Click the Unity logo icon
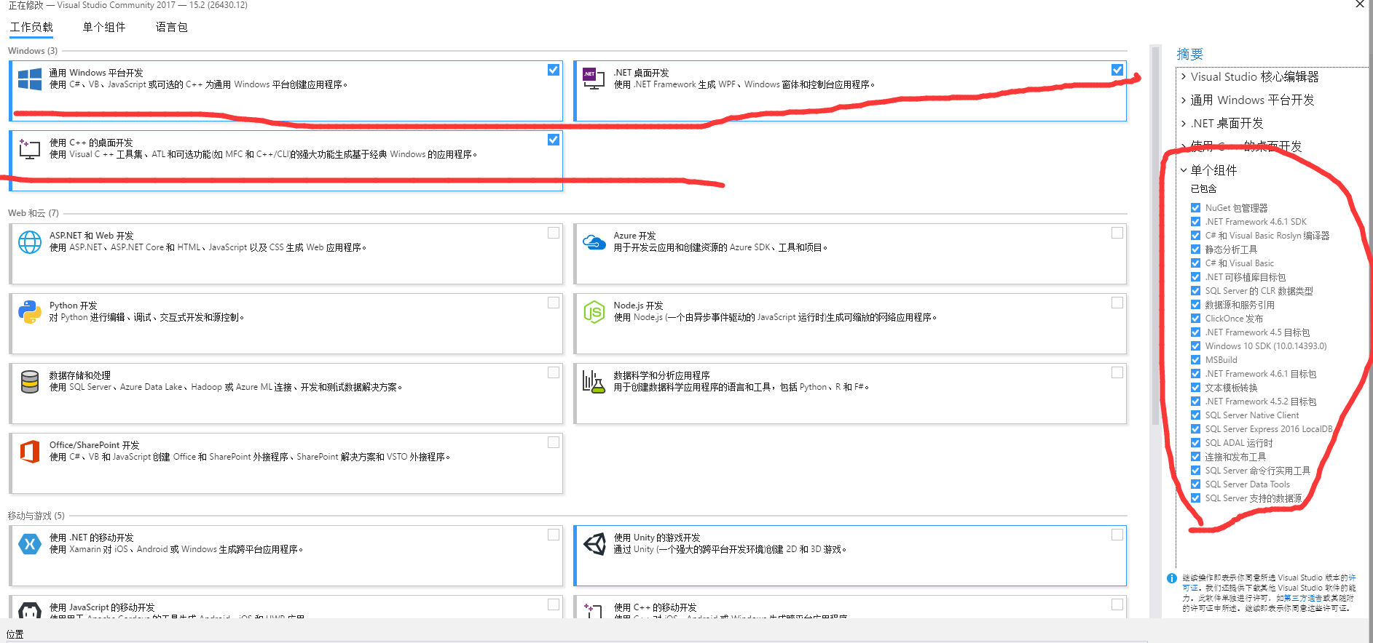Image resolution: width=1373 pixels, height=643 pixels. coord(594,543)
